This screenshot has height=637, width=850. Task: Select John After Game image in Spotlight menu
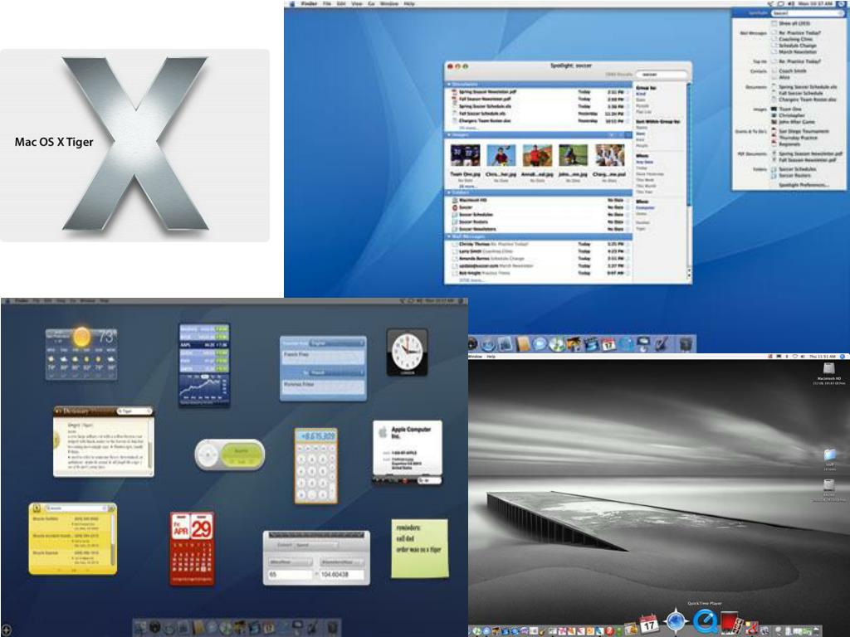pyautogui.click(x=797, y=122)
